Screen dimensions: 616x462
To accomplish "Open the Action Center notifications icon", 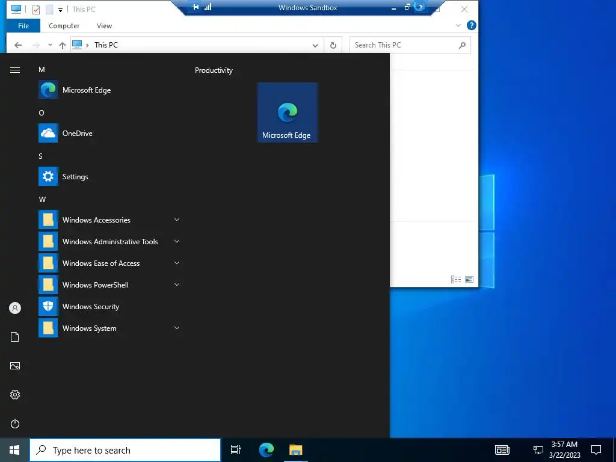I will pos(596,450).
